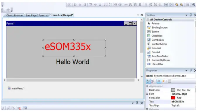The height and width of the screenshot is (111, 197).
Task: Open the bottom panel window dropdown
Action: click(x=133, y=103)
